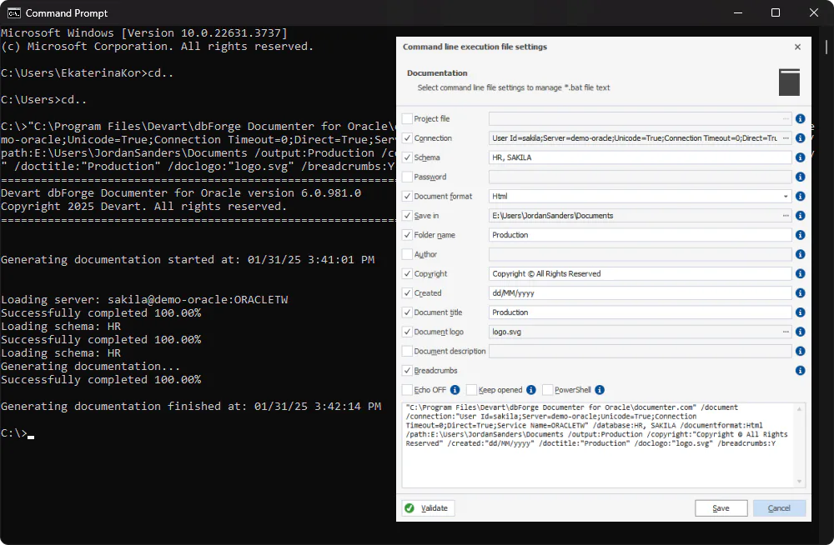Click the info icon beside Document format
Viewport: 834px width, 545px height.
coord(800,196)
